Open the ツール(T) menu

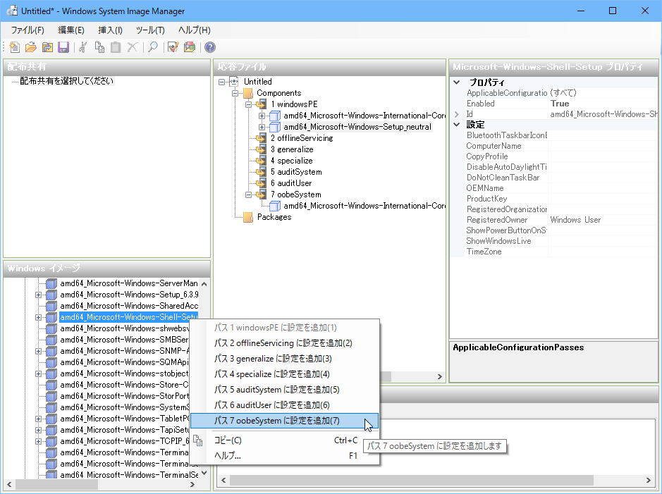pyautogui.click(x=150, y=30)
